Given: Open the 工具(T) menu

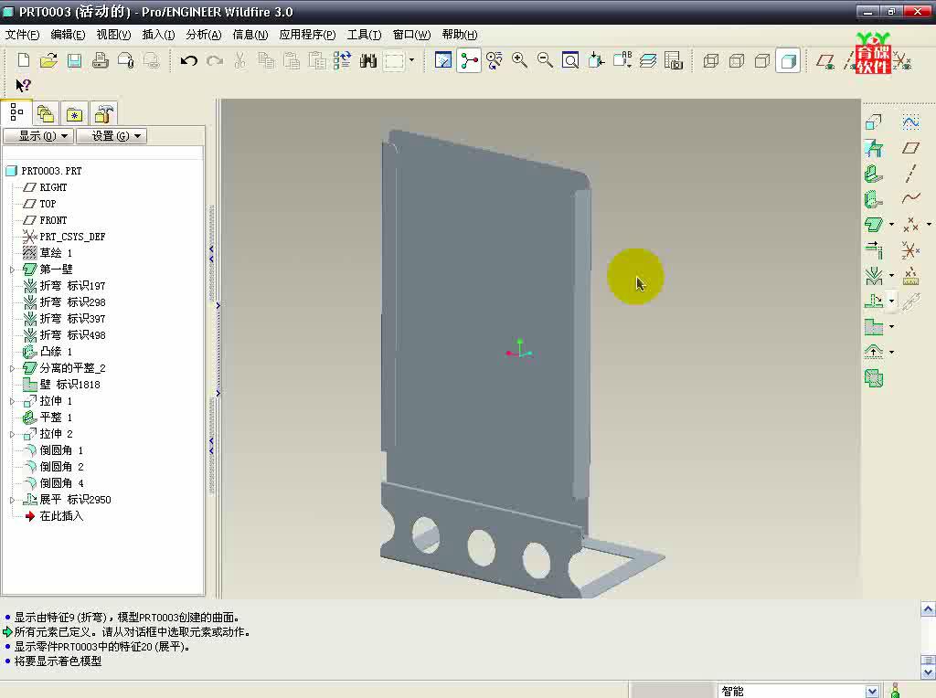Looking at the screenshot, I should coord(364,35).
